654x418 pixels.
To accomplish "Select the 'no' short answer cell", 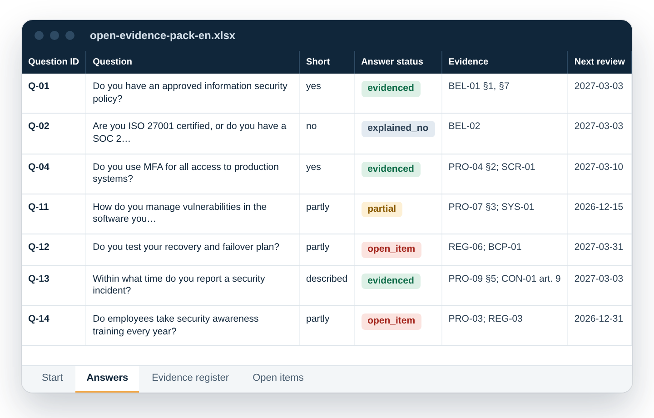I will click(327, 134).
